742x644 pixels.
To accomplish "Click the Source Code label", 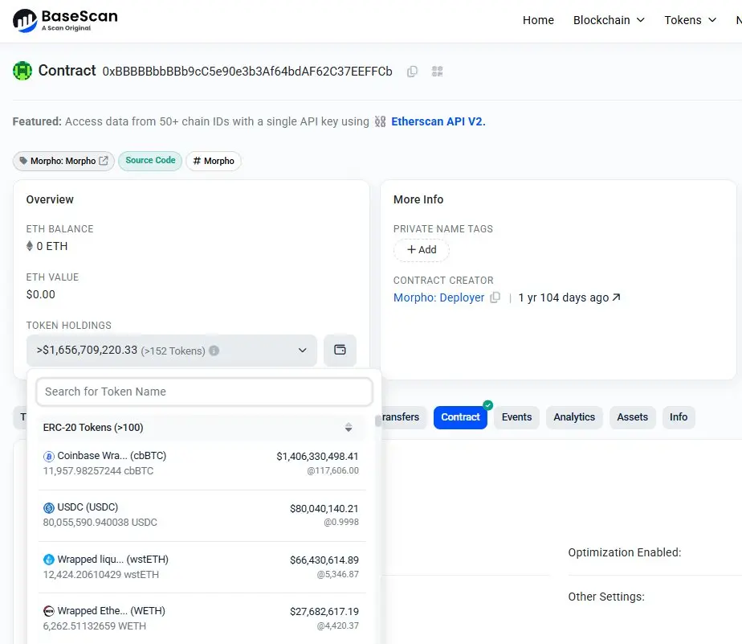I will 150,161.
